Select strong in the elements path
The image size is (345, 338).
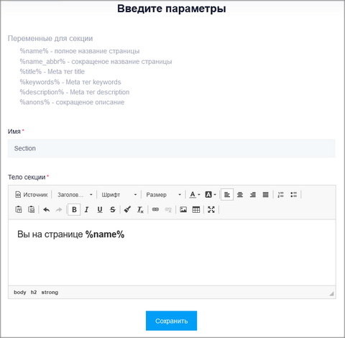(x=50, y=292)
